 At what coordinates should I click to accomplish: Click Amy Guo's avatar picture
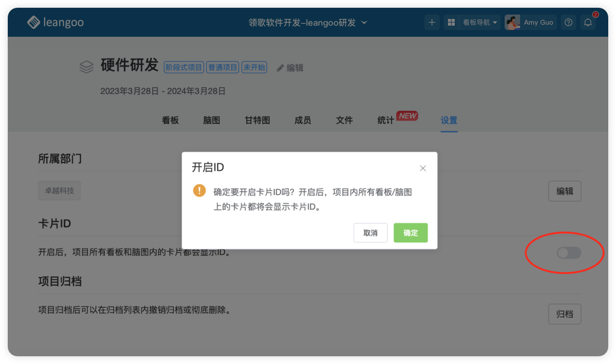click(512, 22)
